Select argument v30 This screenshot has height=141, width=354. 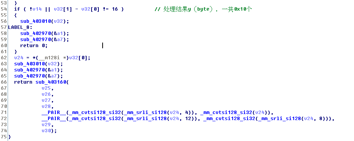pos(46,131)
